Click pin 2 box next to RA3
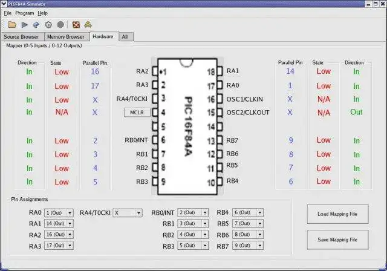This screenshot has width=387, height=271. point(155,85)
